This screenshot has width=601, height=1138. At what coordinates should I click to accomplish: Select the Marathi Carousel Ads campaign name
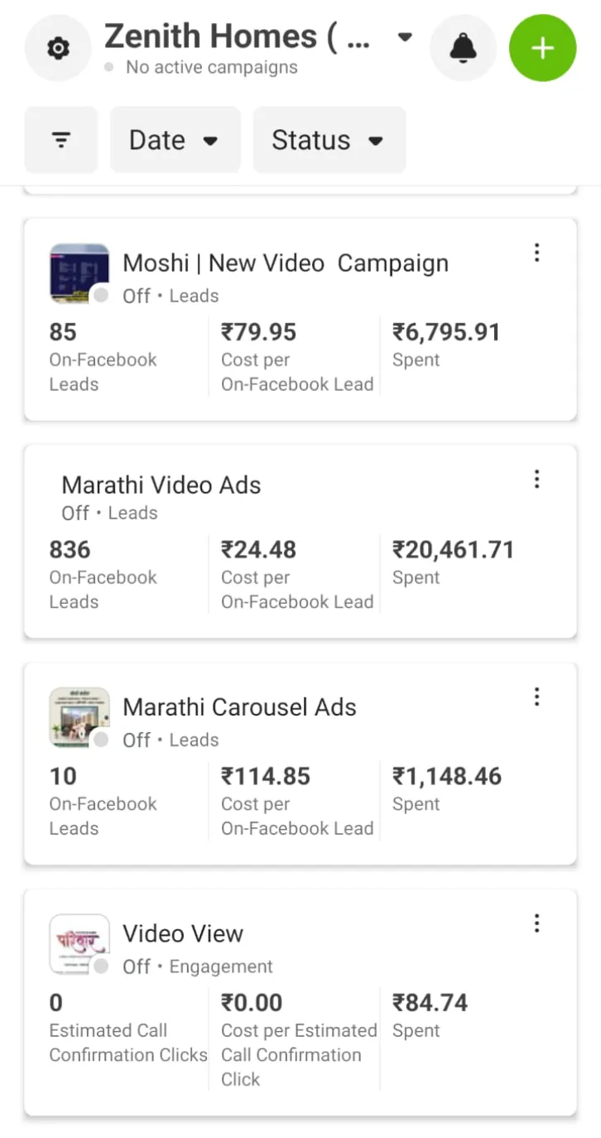coord(239,707)
